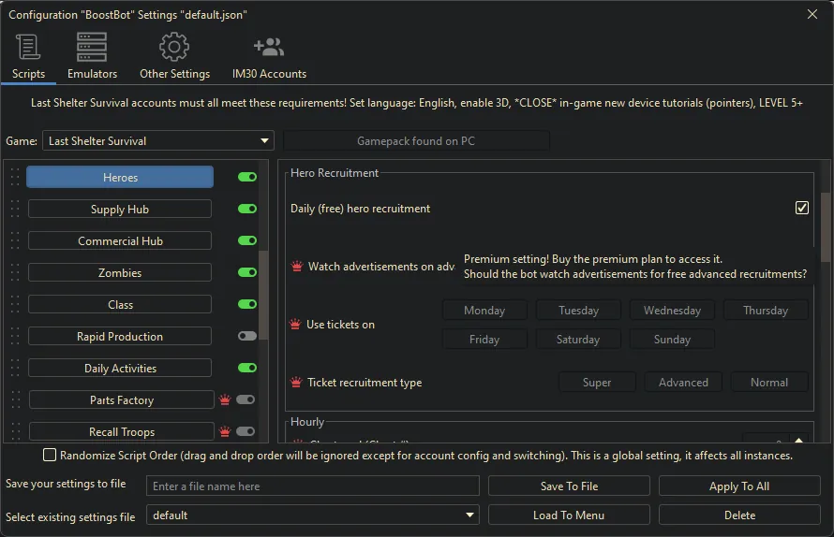Image resolution: width=834 pixels, height=537 pixels.
Task: Open the Commercial Hub script settings
Action: point(120,240)
